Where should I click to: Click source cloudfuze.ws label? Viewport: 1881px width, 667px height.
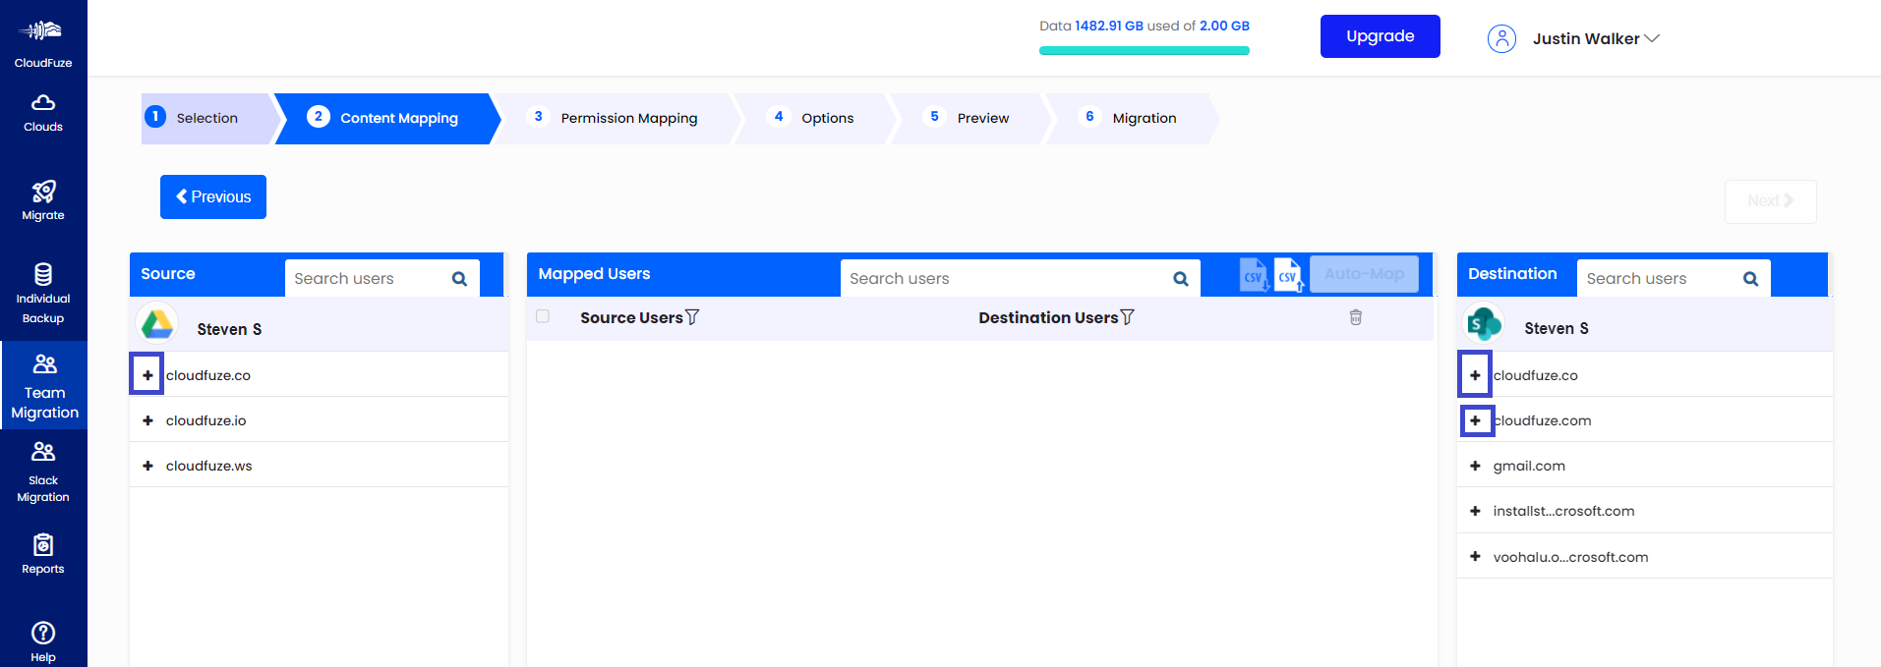pyautogui.click(x=208, y=467)
